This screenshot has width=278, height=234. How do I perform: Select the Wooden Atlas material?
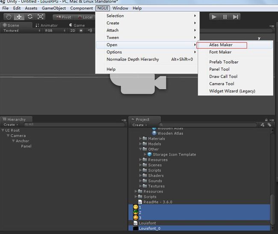coord(168,133)
